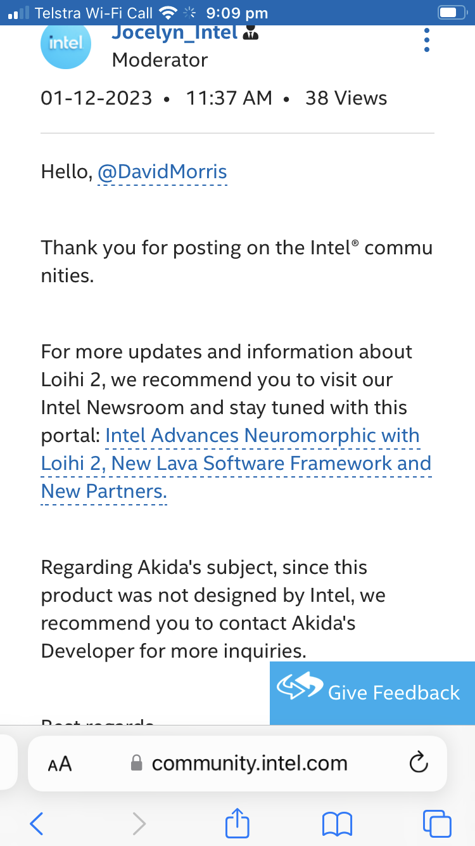This screenshot has width=475, height=846.
Task: Open the Safari bookmarks book icon
Action: [x=337, y=824]
